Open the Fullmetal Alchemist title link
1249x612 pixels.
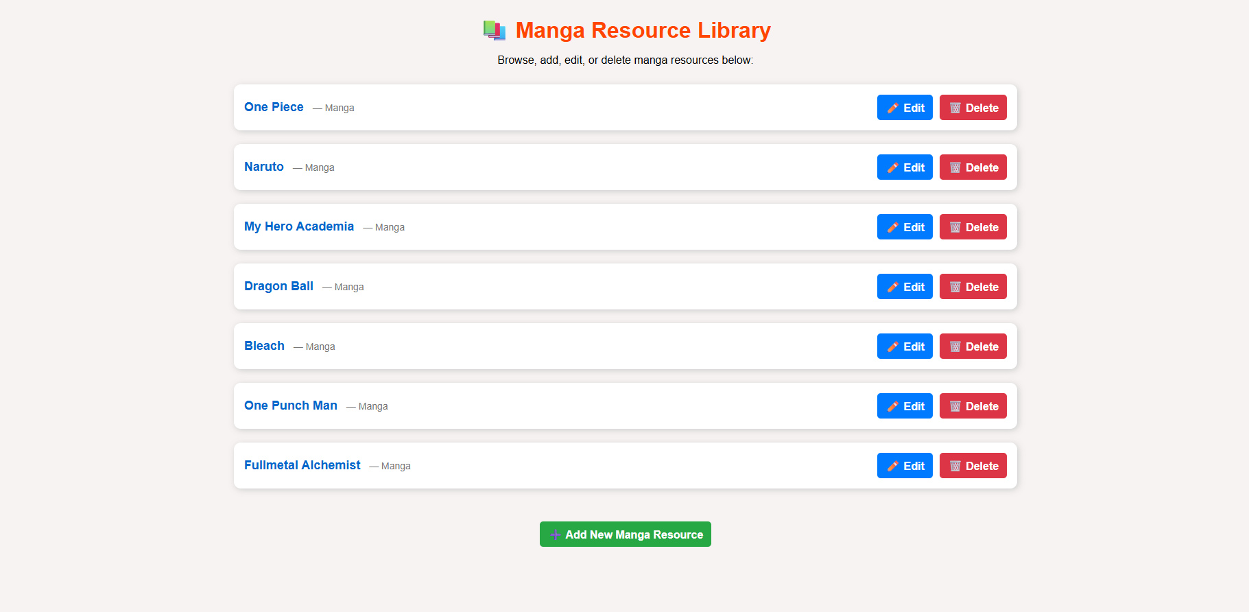(302, 465)
